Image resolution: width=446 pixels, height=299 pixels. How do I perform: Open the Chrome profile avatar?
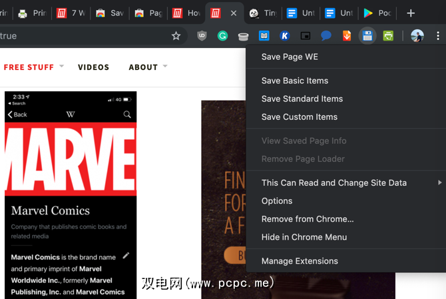(417, 36)
